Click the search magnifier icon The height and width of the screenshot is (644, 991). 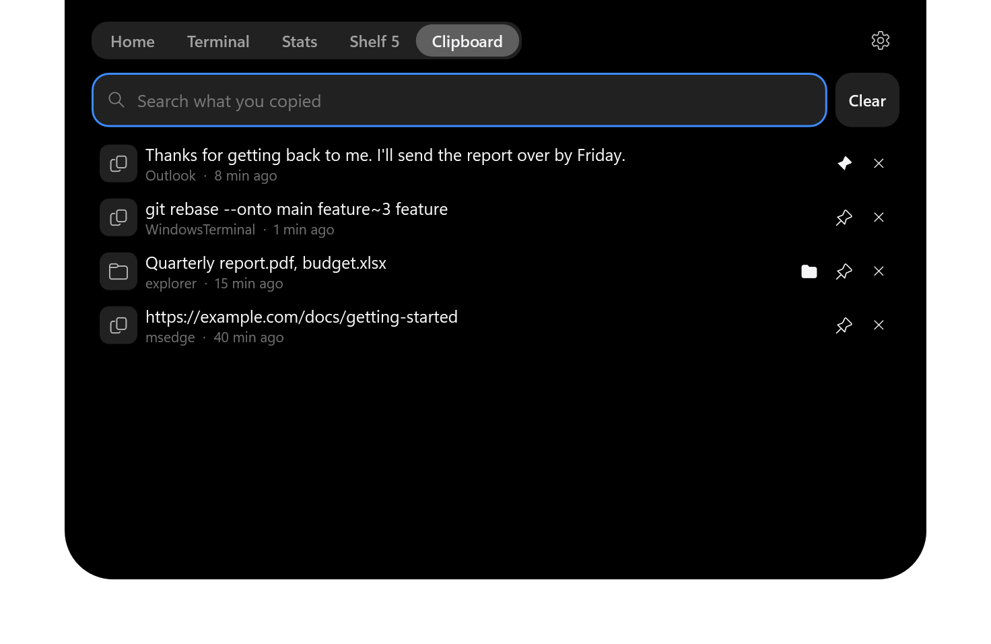[116, 100]
